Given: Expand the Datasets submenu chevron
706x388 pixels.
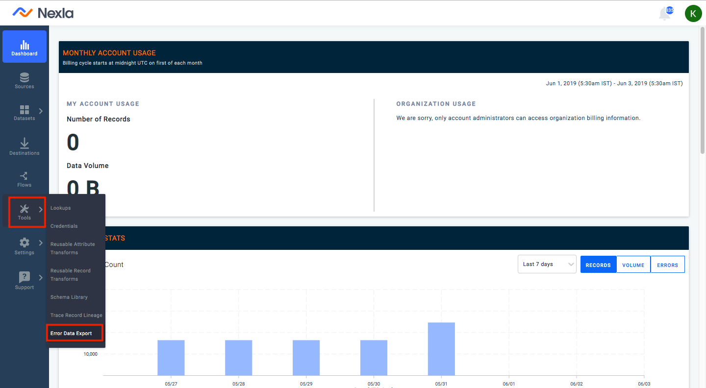Looking at the screenshot, I should [x=41, y=111].
